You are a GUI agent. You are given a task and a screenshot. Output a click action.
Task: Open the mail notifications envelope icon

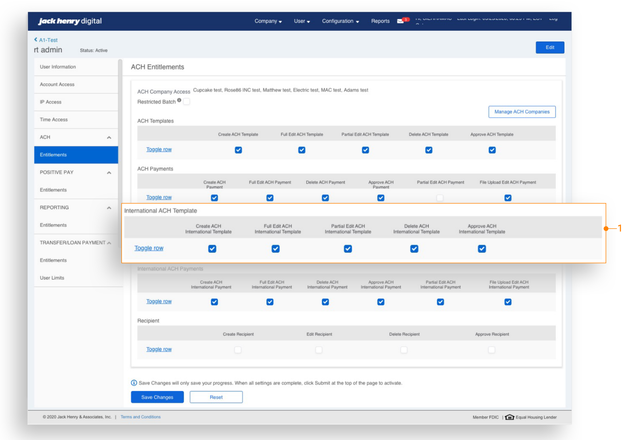(x=401, y=21)
